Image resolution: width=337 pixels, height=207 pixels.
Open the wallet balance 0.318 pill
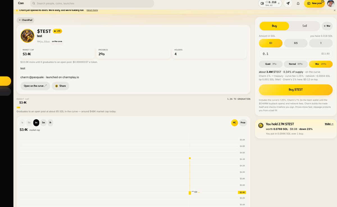pos(270,3)
